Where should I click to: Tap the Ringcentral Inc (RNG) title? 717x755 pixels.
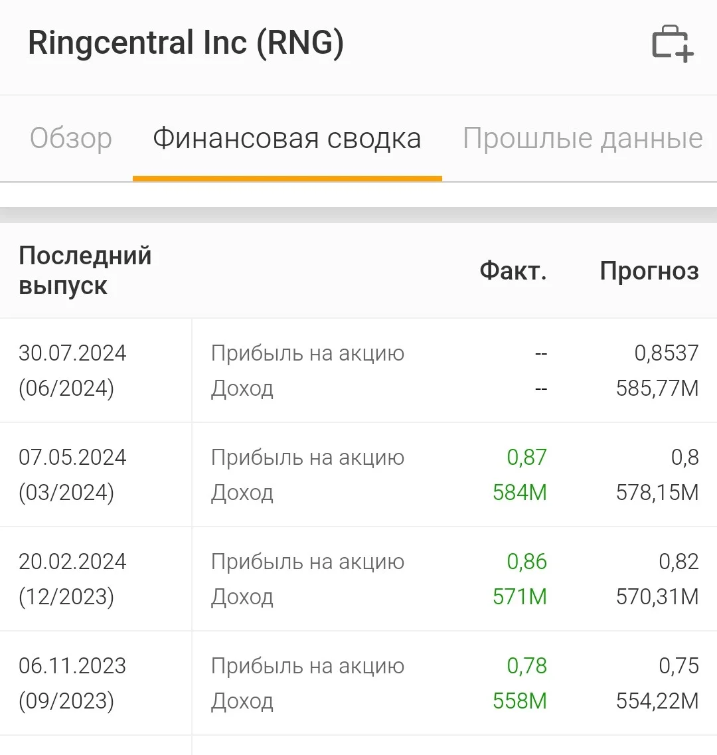coord(186,43)
